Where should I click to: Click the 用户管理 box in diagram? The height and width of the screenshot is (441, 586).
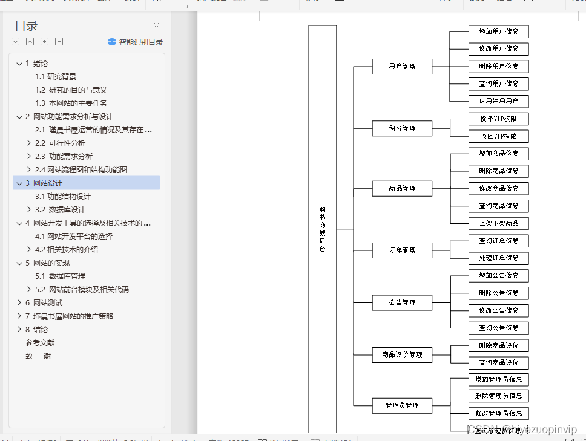click(x=402, y=67)
